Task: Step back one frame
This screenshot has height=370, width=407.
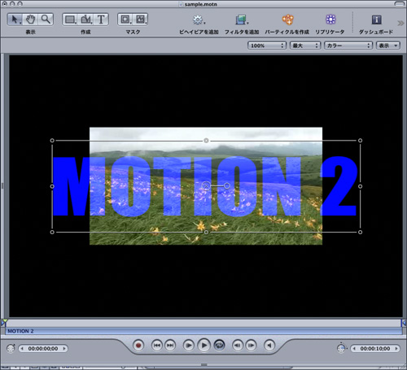Action: pyautogui.click(x=238, y=346)
